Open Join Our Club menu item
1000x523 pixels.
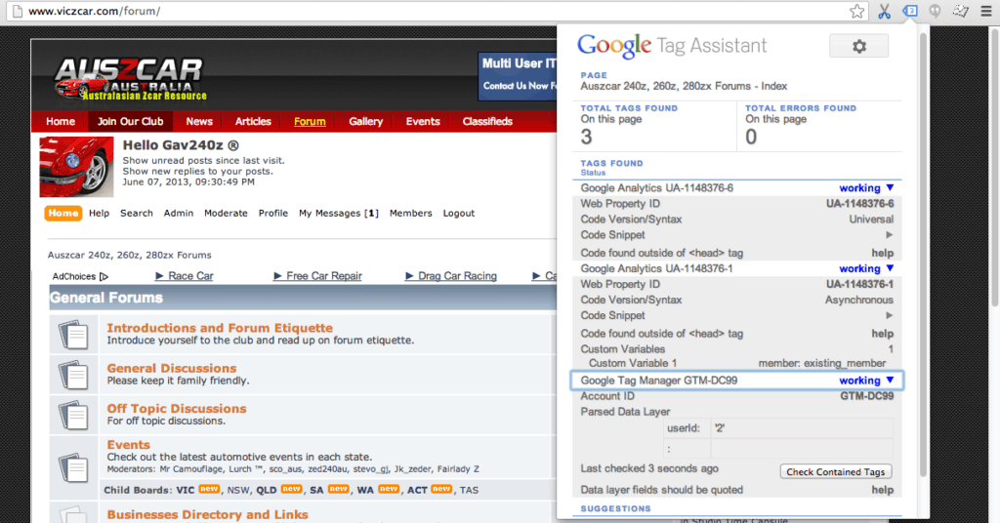[130, 121]
